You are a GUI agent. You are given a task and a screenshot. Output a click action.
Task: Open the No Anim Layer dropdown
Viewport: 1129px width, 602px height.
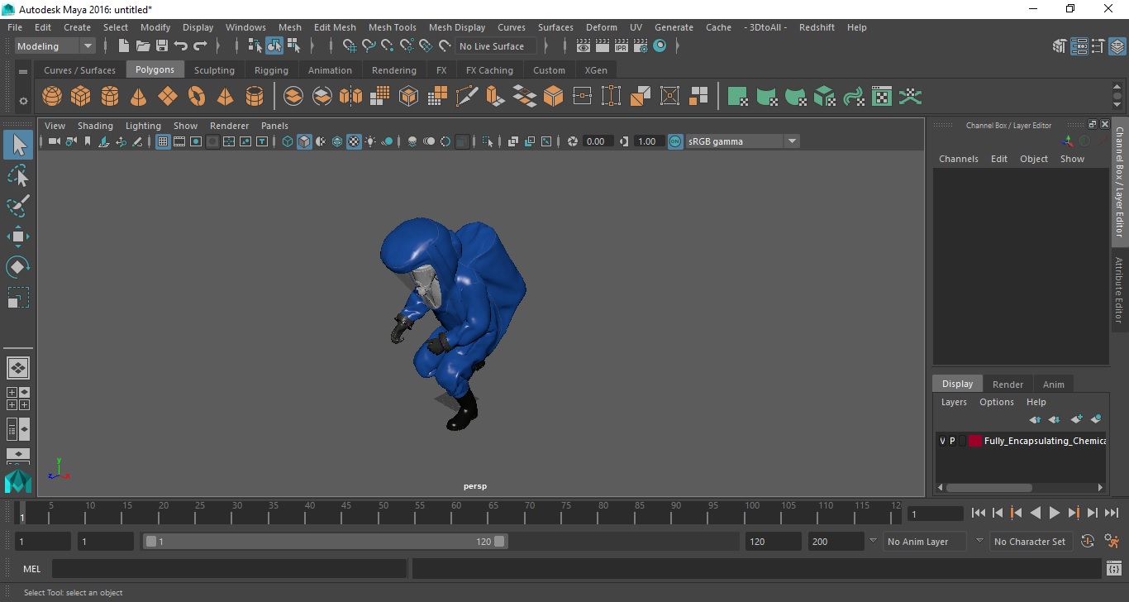923,542
